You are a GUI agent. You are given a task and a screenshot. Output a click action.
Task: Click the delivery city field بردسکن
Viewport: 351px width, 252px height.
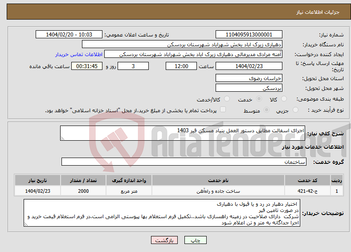[249, 88]
